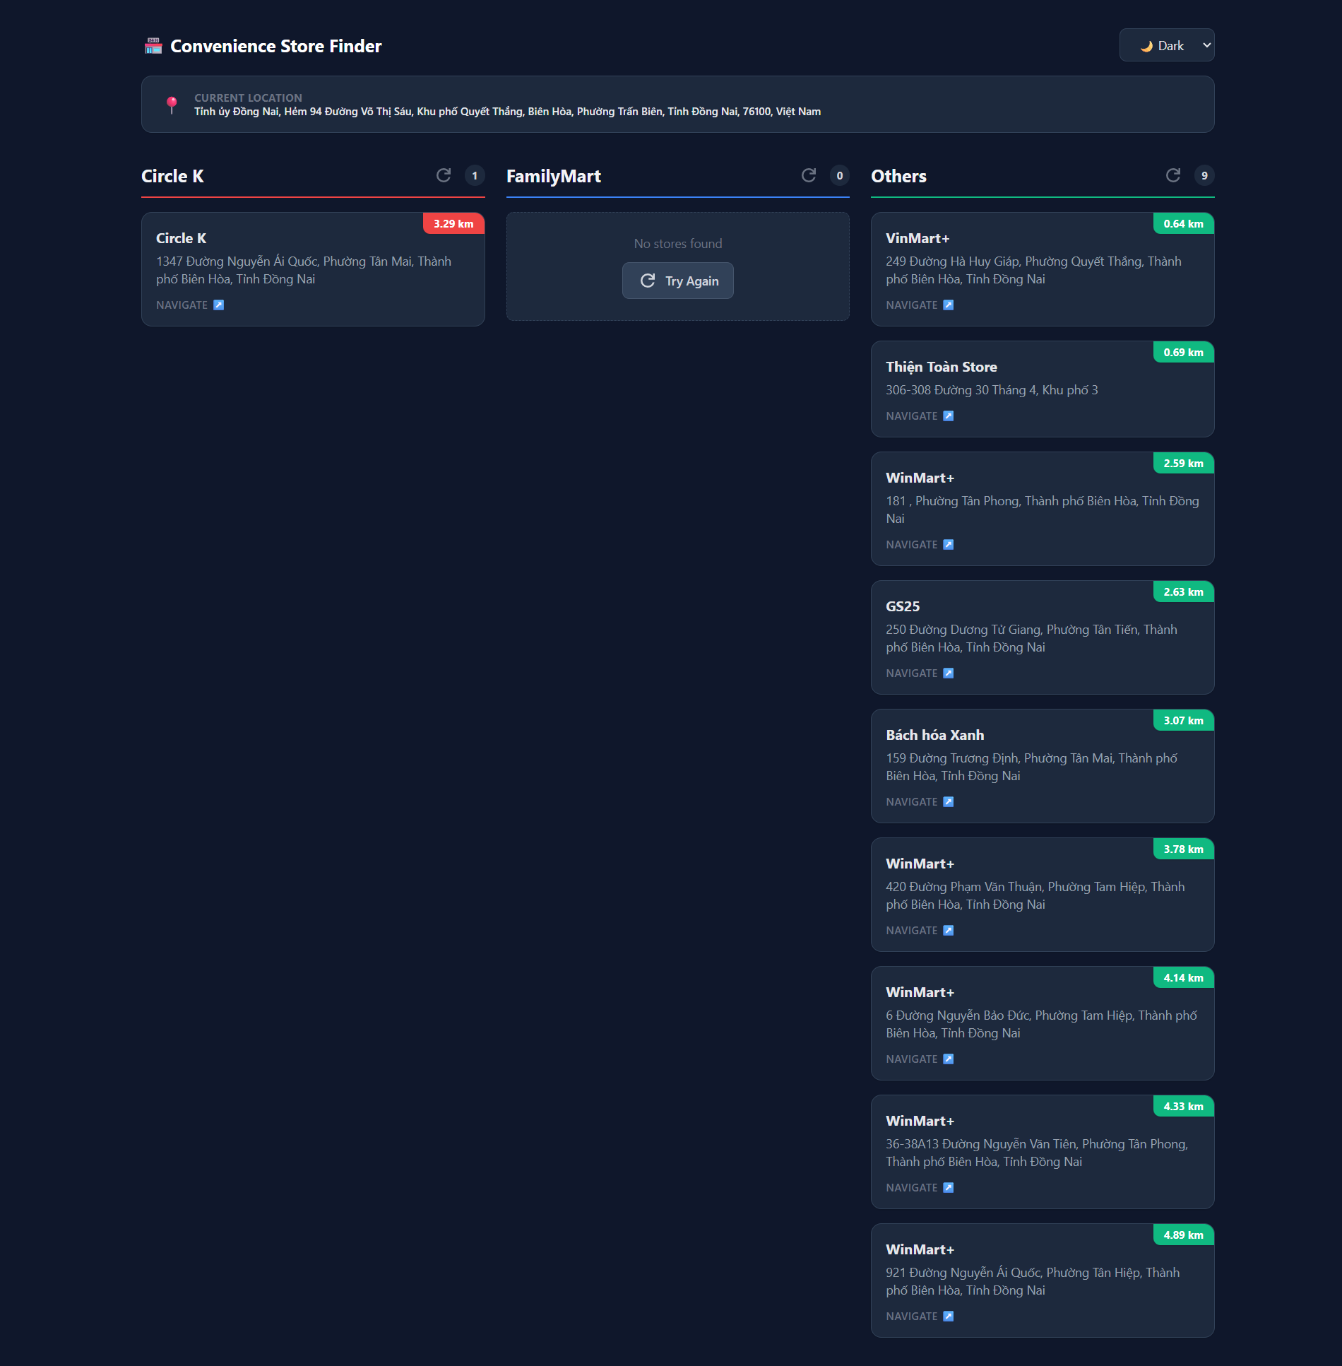Refresh the FamilyMart column
The height and width of the screenshot is (1366, 1342).
point(809,175)
